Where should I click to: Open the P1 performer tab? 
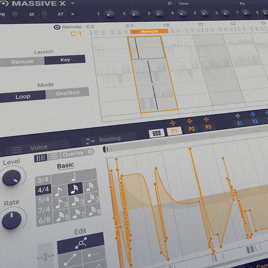coord(174,131)
